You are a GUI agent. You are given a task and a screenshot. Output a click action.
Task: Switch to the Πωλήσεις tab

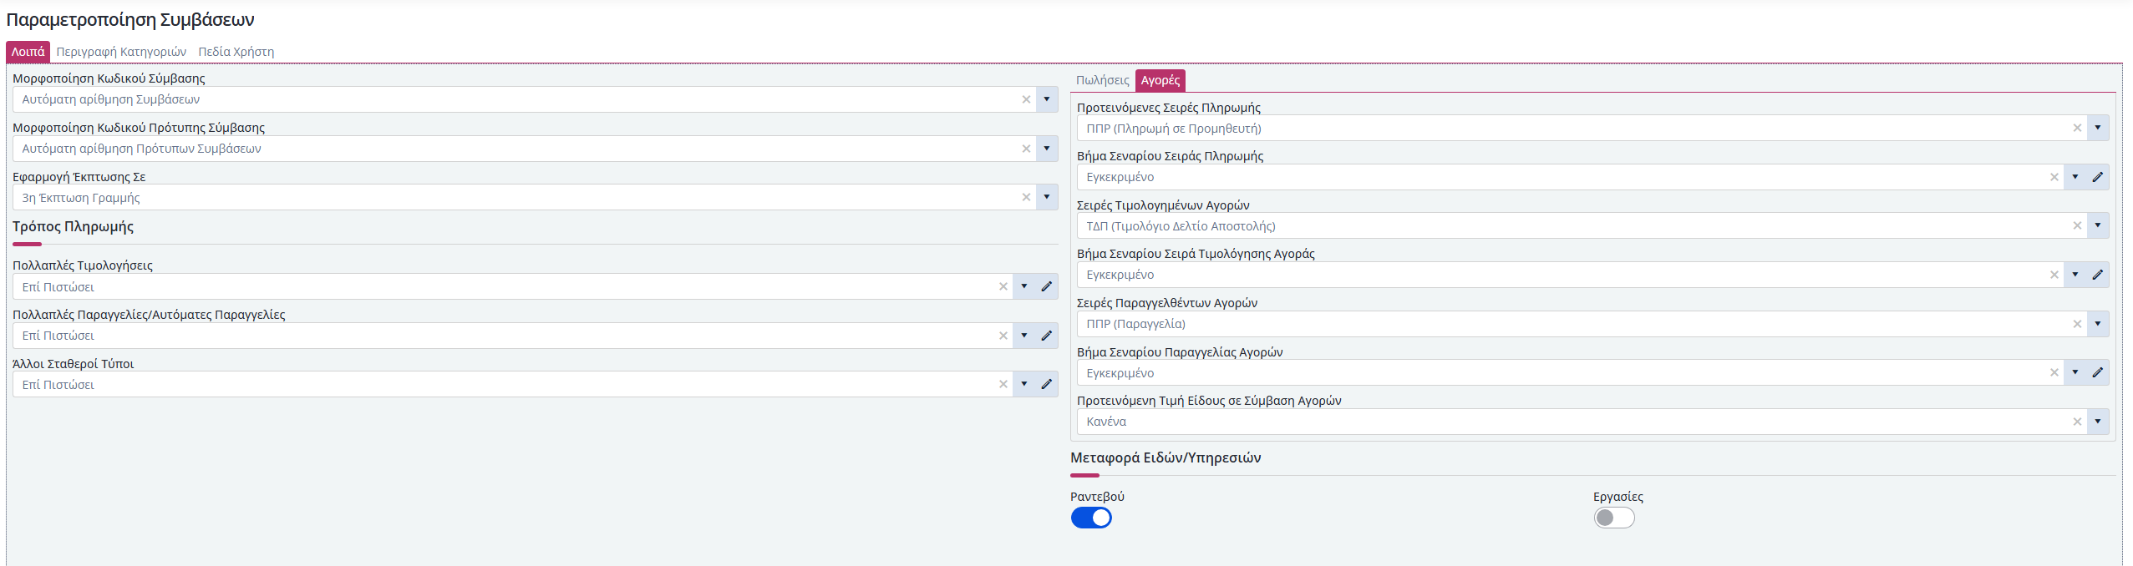tap(1101, 80)
